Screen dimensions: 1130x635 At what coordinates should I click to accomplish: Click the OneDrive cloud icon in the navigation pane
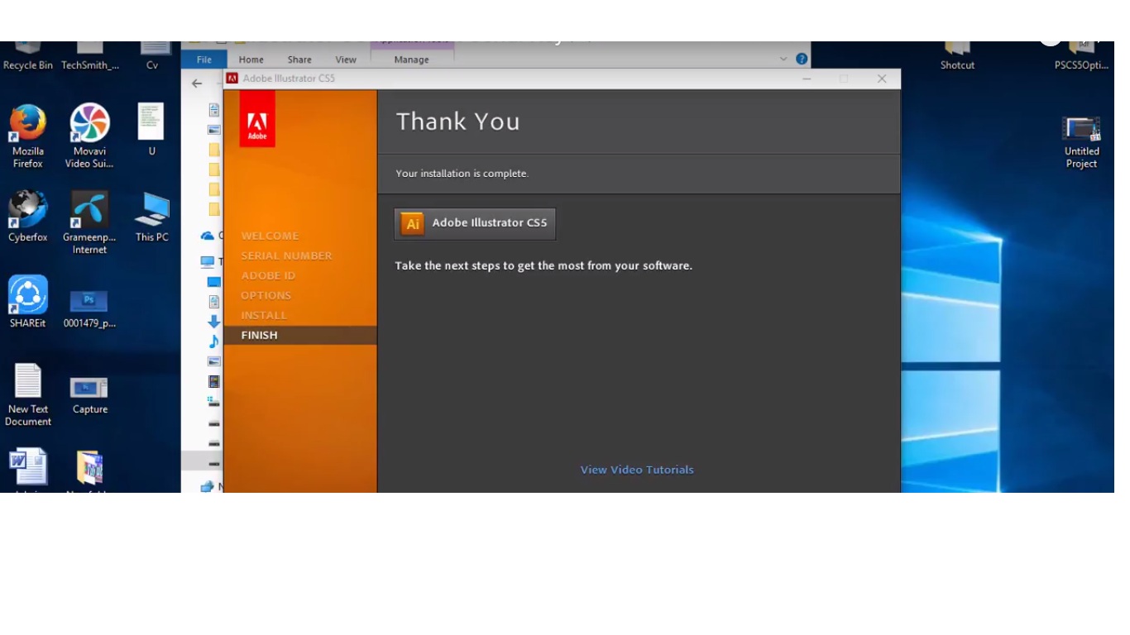[x=207, y=235]
